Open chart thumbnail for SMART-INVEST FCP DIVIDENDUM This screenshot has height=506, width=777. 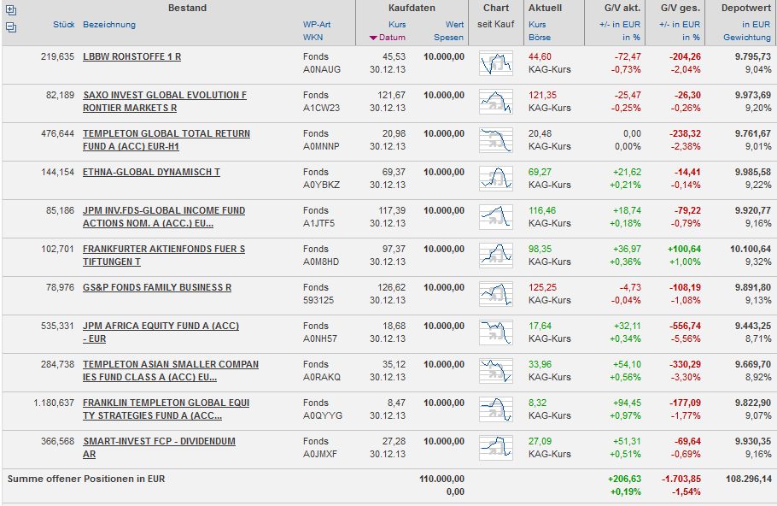click(x=496, y=448)
